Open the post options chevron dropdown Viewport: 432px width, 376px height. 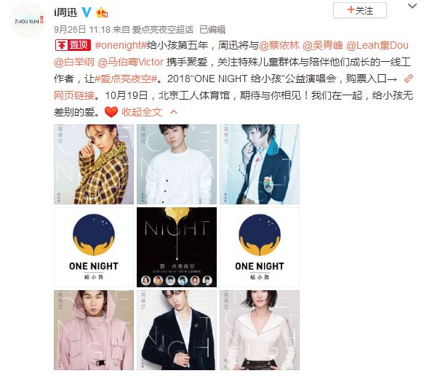412,6
